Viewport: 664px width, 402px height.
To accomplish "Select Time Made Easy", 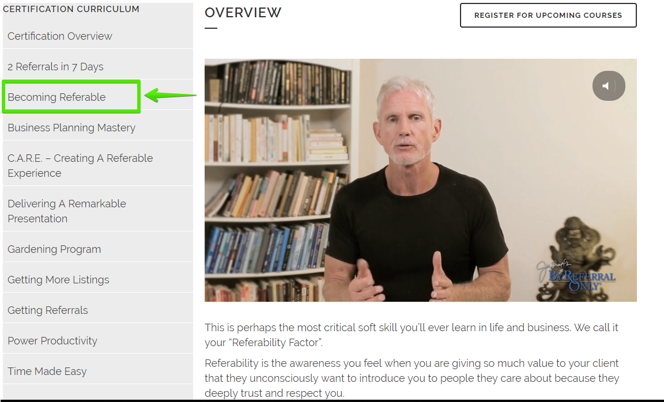I will coord(98,371).
